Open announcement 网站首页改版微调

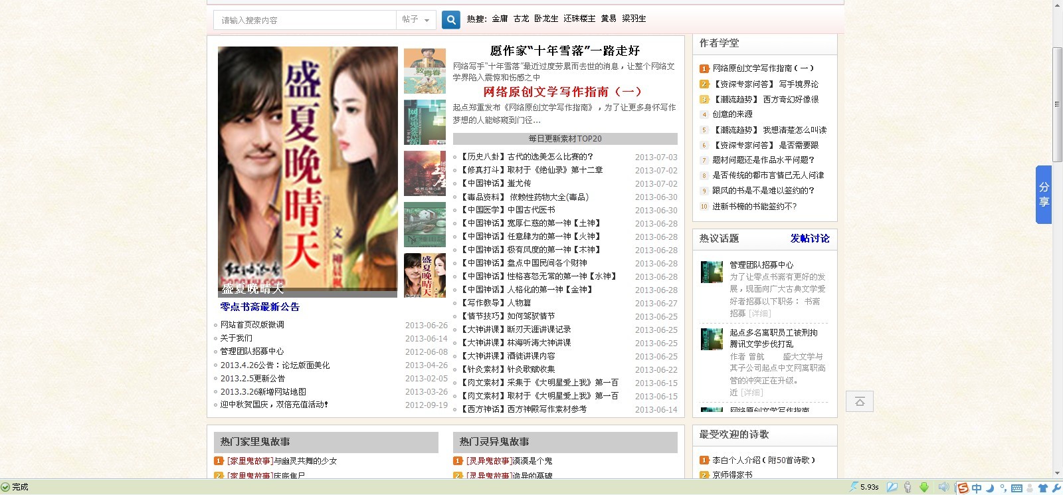point(252,325)
